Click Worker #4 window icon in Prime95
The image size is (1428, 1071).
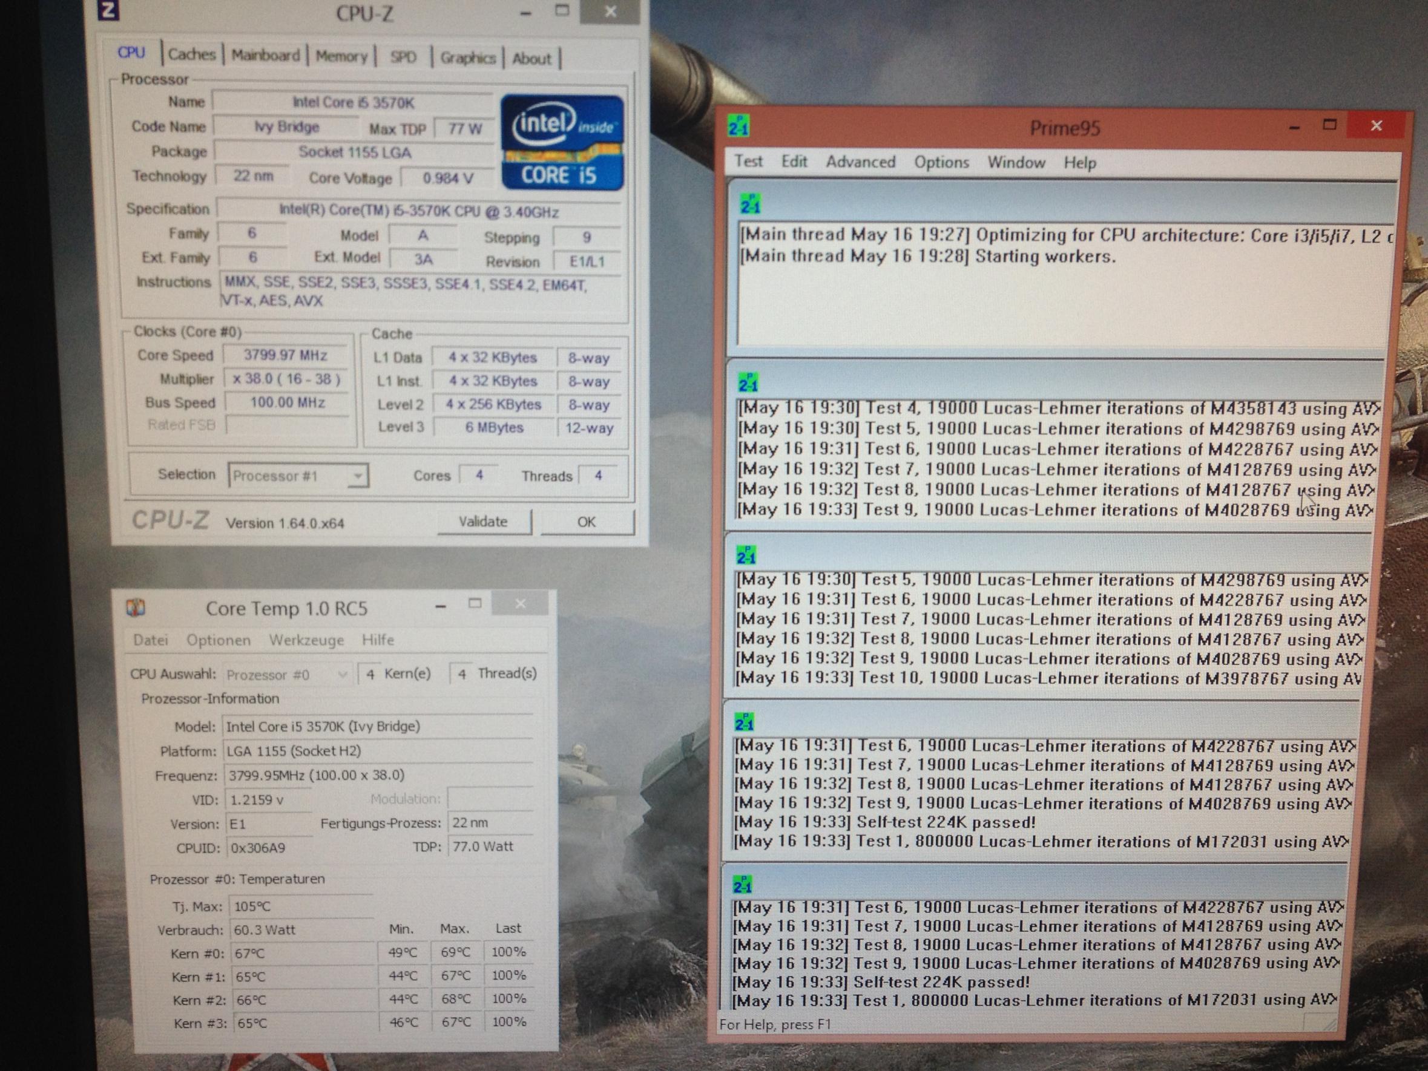(x=742, y=884)
